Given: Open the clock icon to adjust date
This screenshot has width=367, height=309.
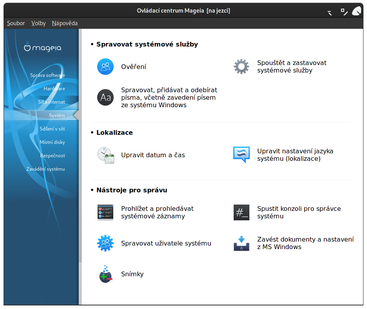Looking at the screenshot, I should click(x=105, y=155).
